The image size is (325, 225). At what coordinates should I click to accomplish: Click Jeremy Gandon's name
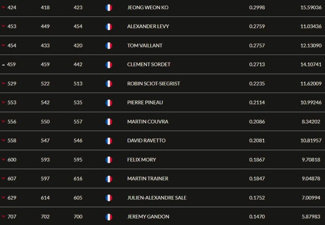click(x=147, y=217)
